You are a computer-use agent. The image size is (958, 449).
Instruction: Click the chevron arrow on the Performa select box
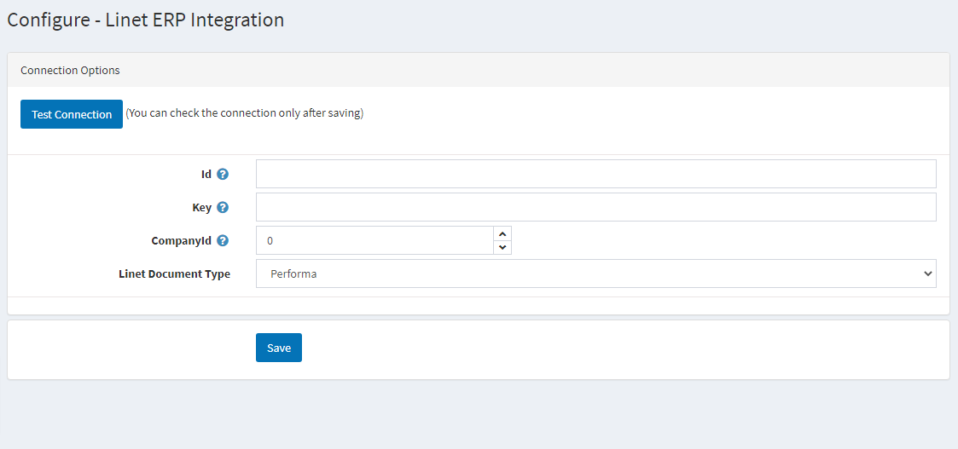tap(926, 273)
